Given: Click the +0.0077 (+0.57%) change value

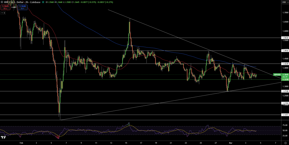Looking at the screenshot, I should [x=89, y=2].
